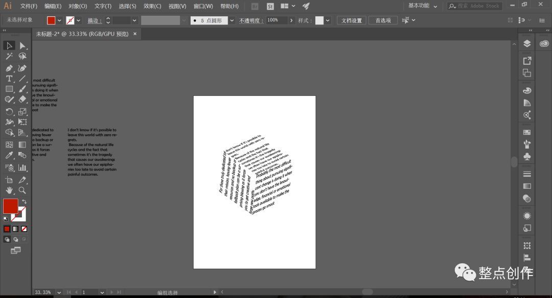The width and height of the screenshot is (552, 298).
Task: Open the Asset Export panel
Action: [527, 61]
